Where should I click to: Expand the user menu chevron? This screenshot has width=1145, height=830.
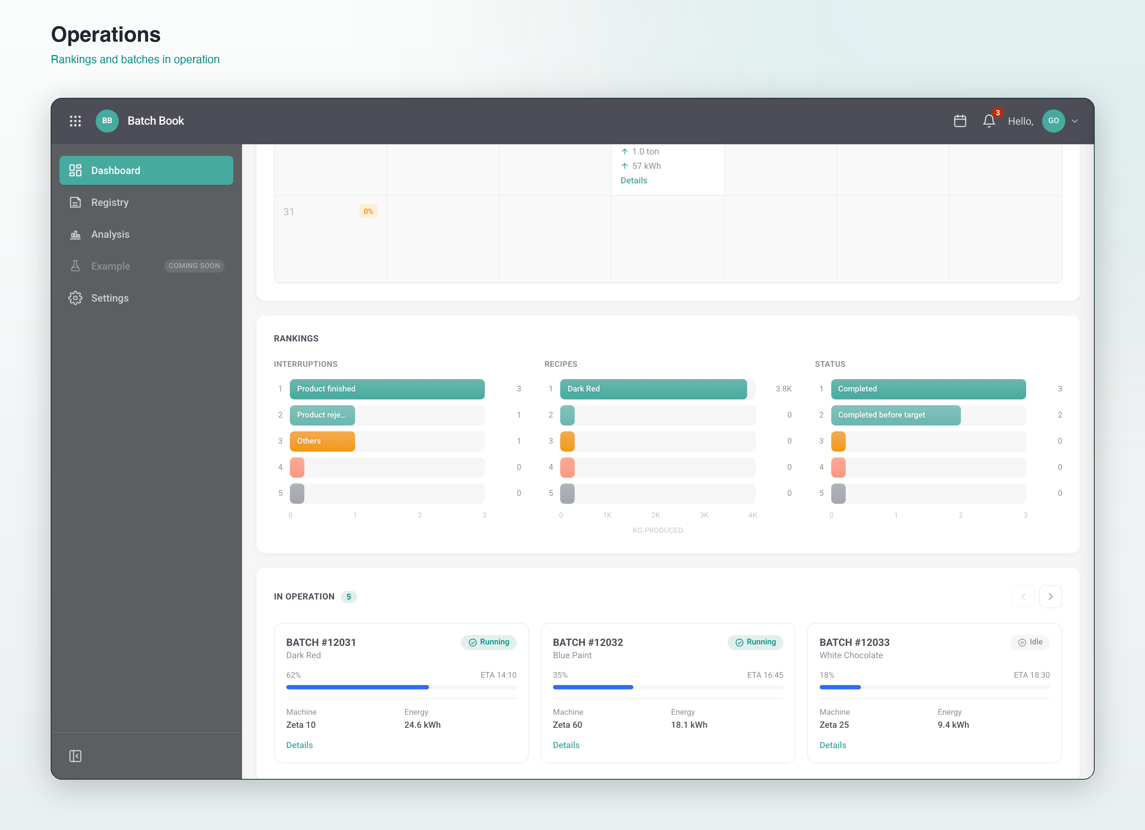click(1074, 121)
